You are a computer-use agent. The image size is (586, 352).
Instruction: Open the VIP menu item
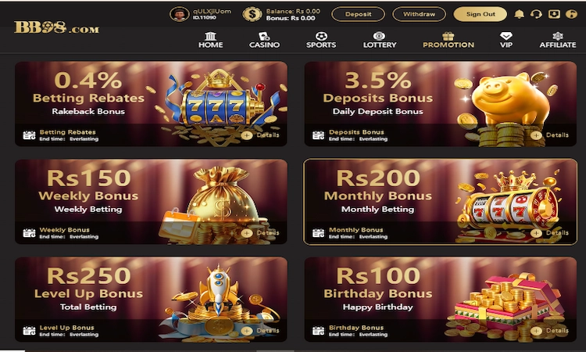[506, 40]
